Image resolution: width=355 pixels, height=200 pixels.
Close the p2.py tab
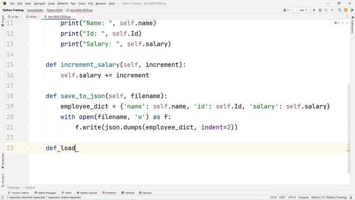click(39, 17)
